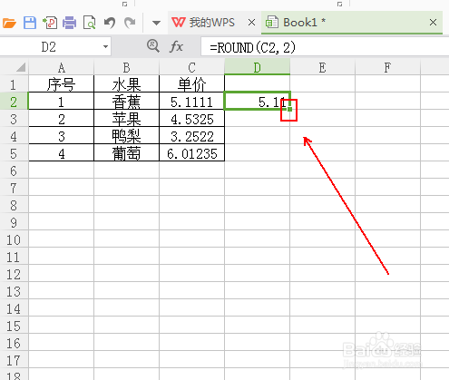Screen dimensions: 449x380
Task: Redo the last action
Action: tap(130, 23)
